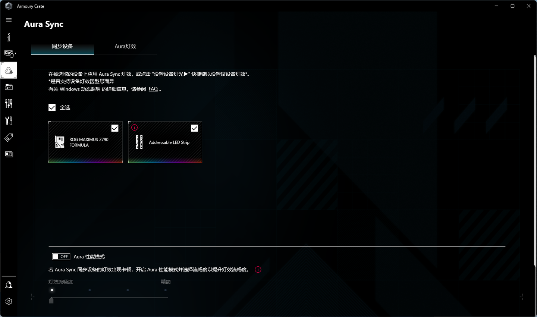
Task: Move the 灯效流畅度 slider handle
Action: (x=51, y=300)
